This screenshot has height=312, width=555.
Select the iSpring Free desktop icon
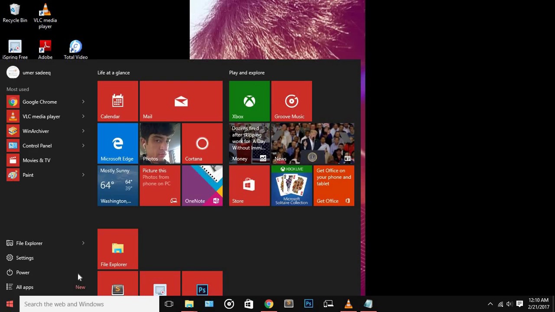click(15, 49)
